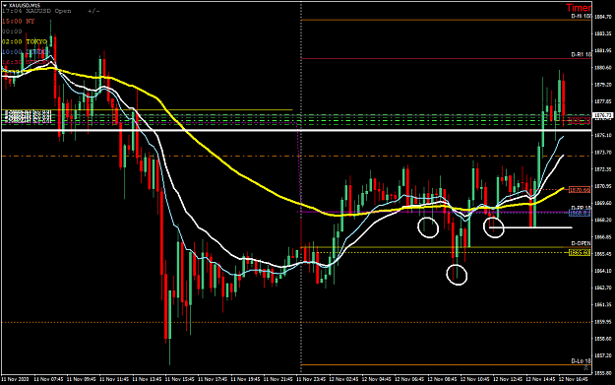Screen dimensions: 615x385
Task: Click 12 Nov 06:45 on the time axis
Action: [x=409, y=379]
